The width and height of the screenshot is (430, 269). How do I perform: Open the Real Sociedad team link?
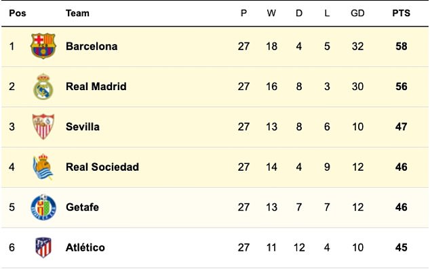click(102, 167)
